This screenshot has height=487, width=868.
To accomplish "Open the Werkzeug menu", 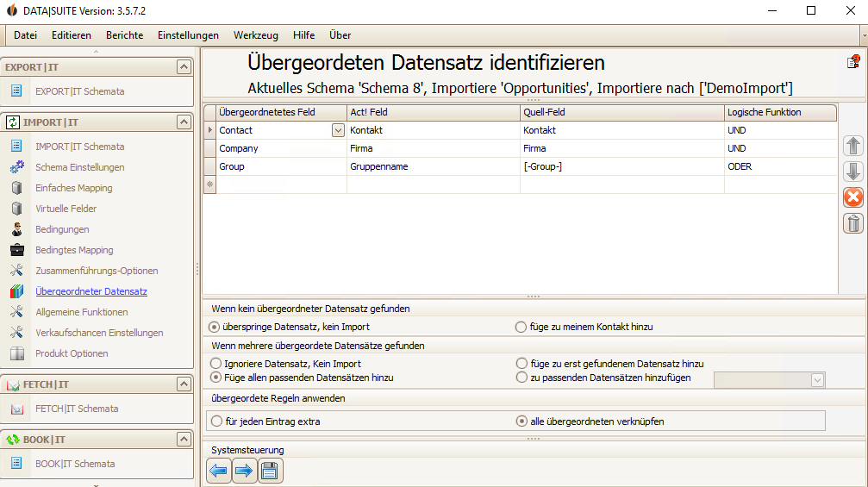I will pos(256,35).
